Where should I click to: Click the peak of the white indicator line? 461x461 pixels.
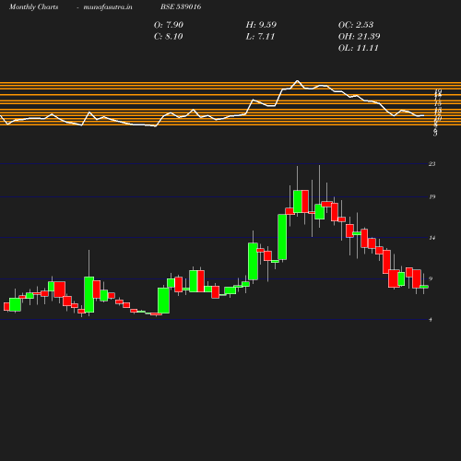pos(297,81)
